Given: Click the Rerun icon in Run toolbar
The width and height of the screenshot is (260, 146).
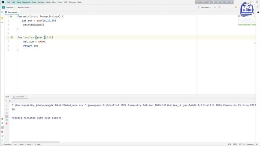Looking at the screenshot, I should 6,101.
